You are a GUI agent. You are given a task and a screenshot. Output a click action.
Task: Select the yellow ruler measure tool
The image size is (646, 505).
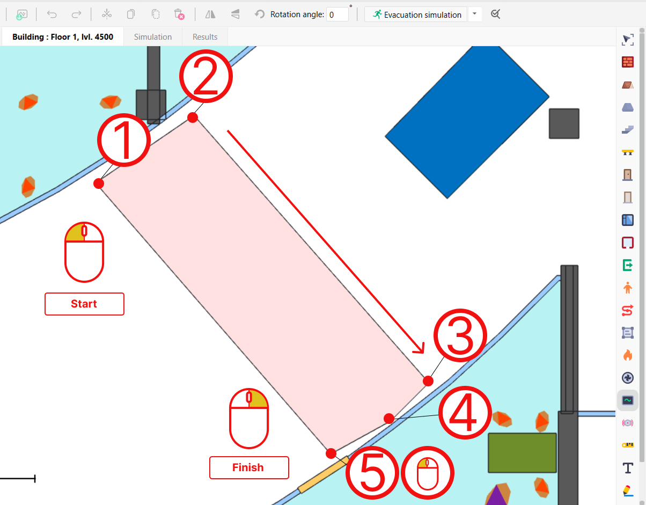[x=628, y=445]
